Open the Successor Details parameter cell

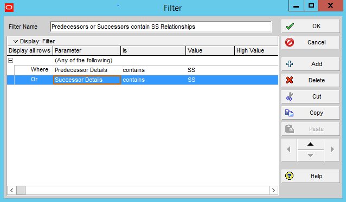click(87, 80)
